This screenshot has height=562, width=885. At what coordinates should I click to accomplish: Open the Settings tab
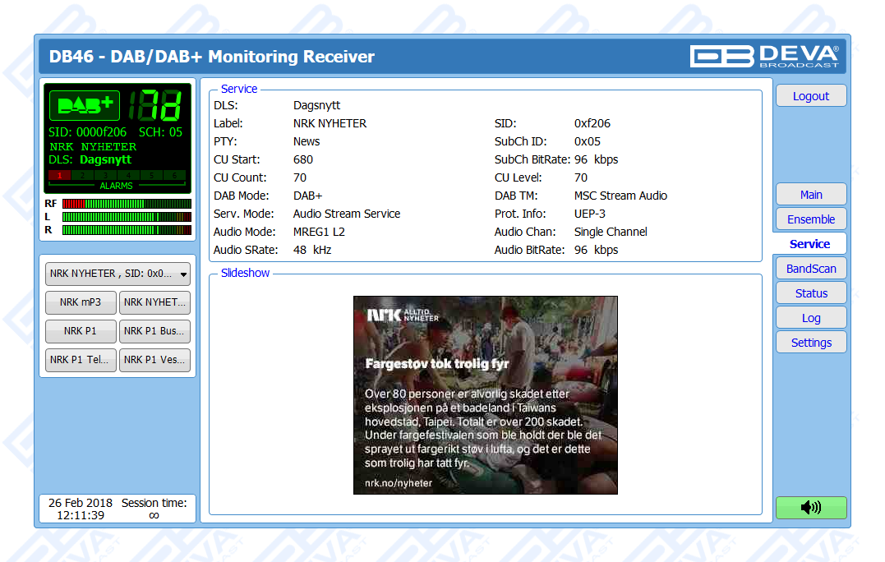click(x=810, y=343)
